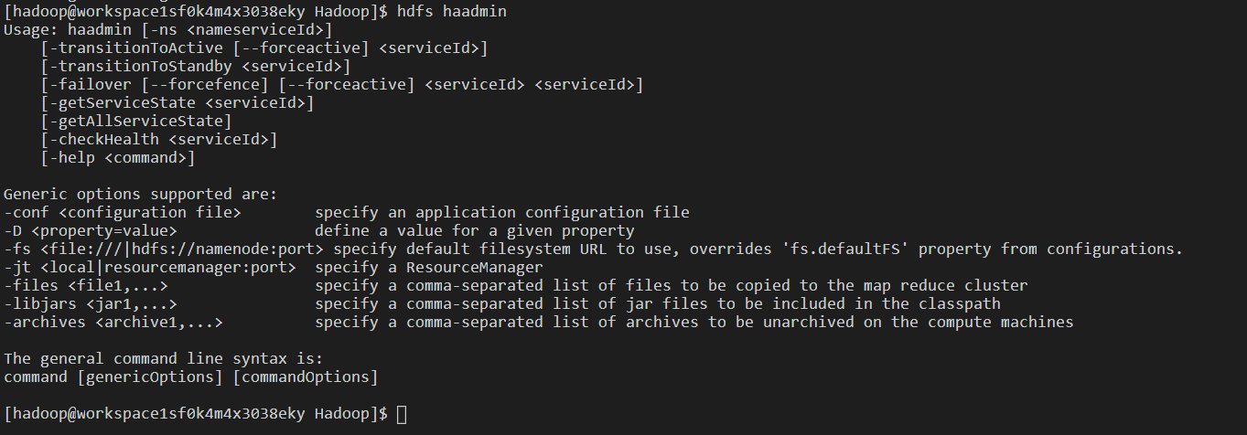Click the '-transitionToStandby' option line

click(x=196, y=66)
